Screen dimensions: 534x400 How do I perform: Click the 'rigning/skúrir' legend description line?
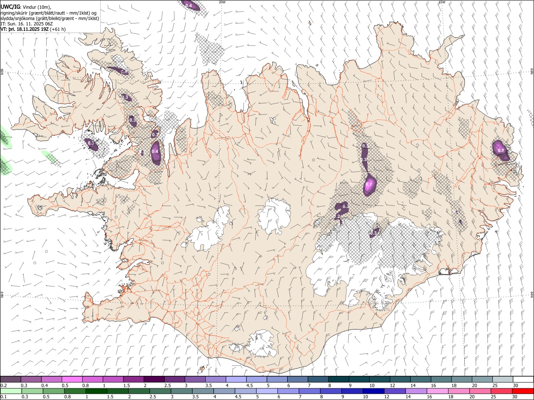coord(48,12)
